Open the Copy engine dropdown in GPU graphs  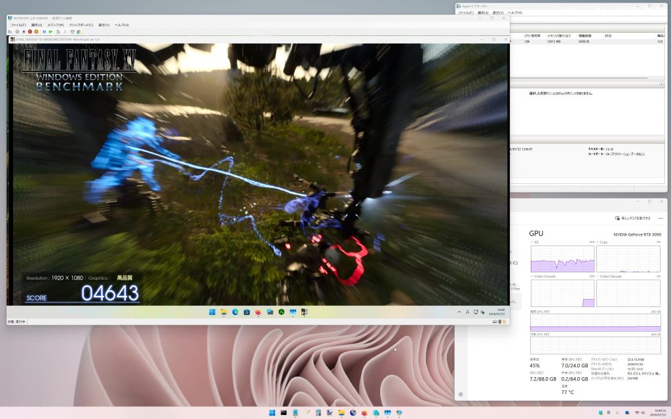pos(602,242)
